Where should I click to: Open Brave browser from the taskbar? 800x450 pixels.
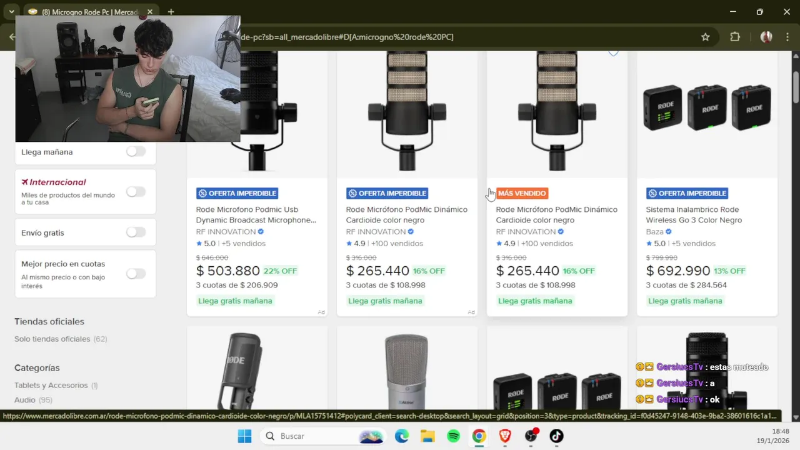(505, 436)
